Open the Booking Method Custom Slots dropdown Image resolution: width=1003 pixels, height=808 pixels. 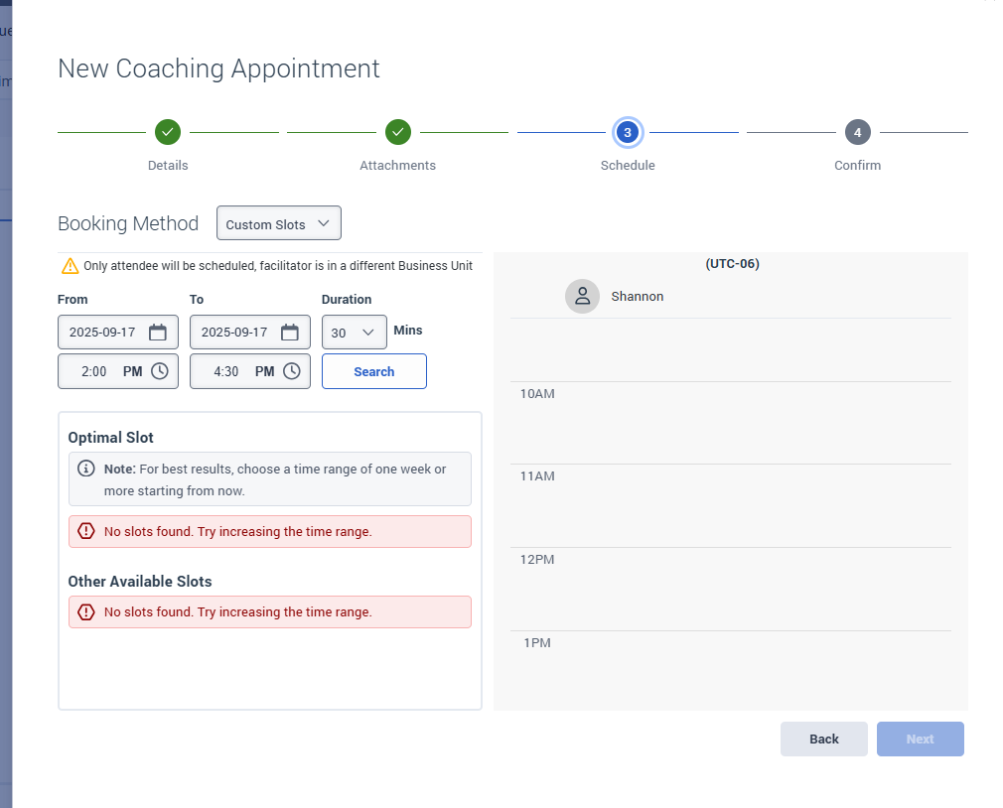tap(279, 223)
